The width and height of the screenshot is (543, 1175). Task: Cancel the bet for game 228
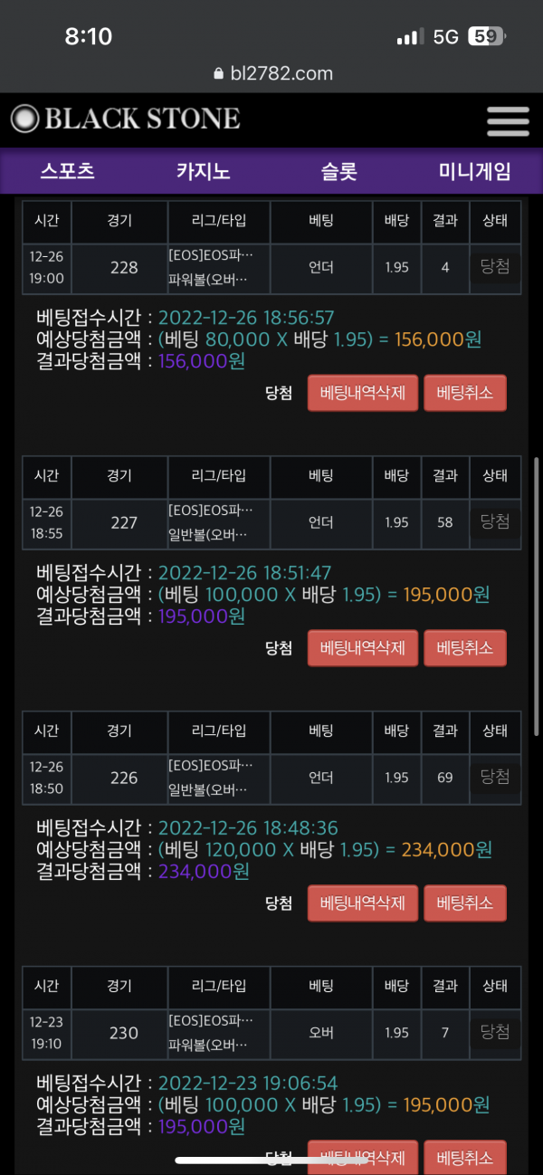[464, 394]
